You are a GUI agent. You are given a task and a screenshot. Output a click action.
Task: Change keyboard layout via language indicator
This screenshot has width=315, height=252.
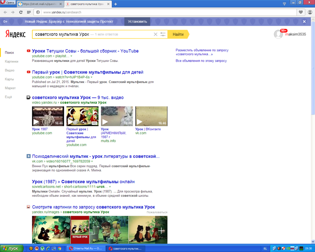[265, 248]
